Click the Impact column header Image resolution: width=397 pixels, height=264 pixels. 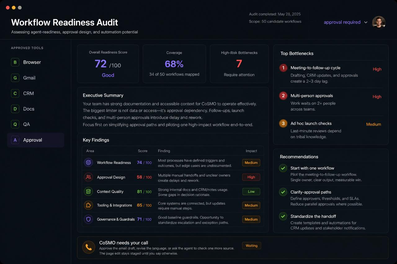click(x=251, y=151)
